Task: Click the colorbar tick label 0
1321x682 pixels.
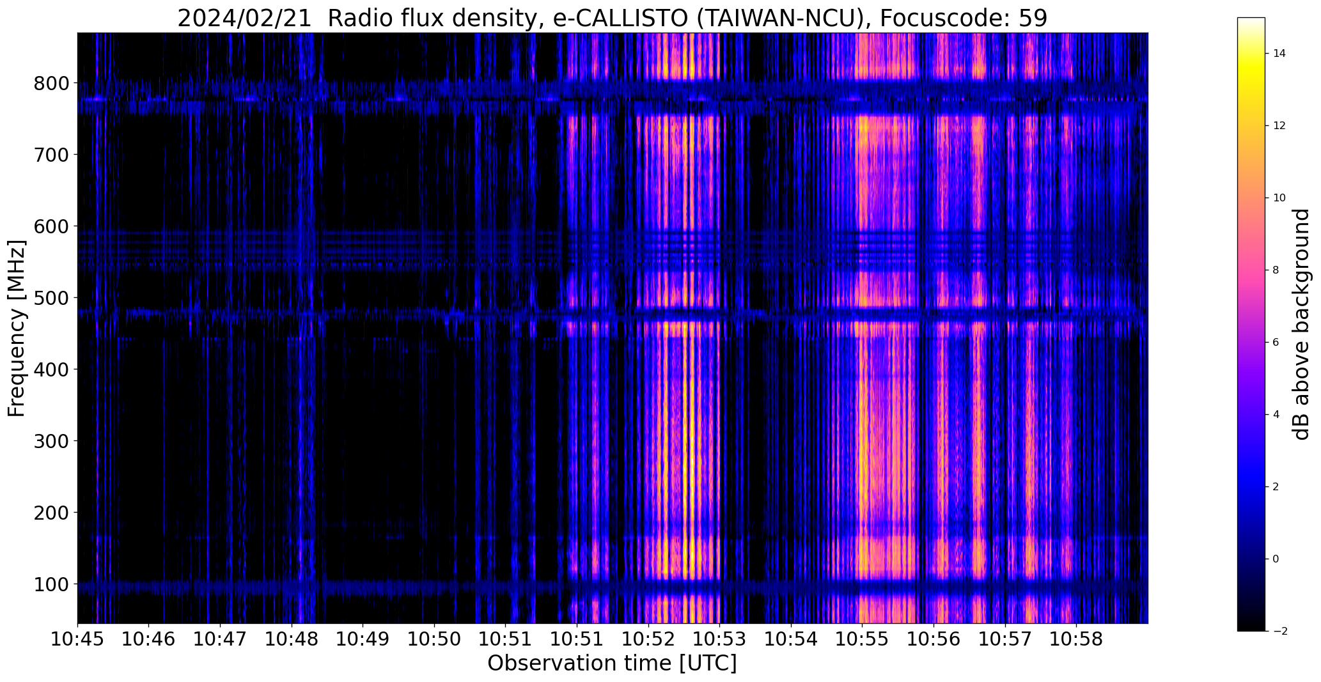Action: (x=1276, y=559)
